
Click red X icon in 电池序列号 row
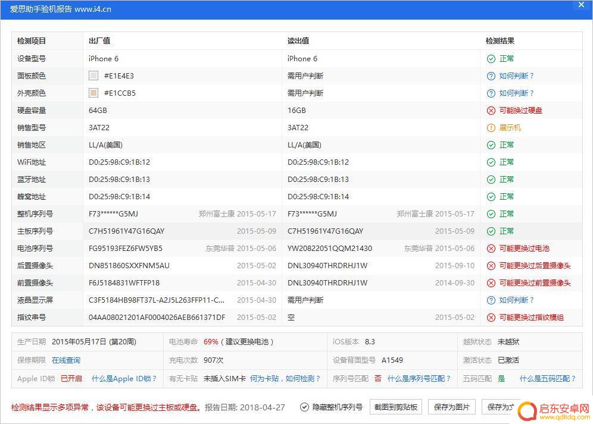[491, 249]
